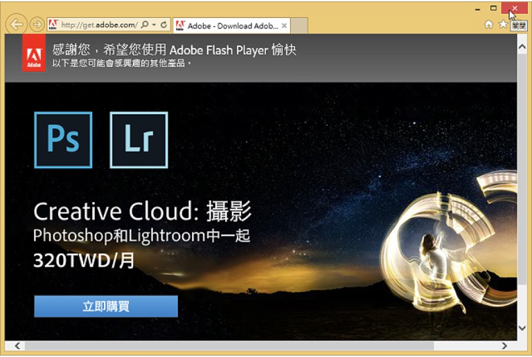Click the 320TWD/月 price text
This screenshot has width=532, height=357.
(83, 260)
